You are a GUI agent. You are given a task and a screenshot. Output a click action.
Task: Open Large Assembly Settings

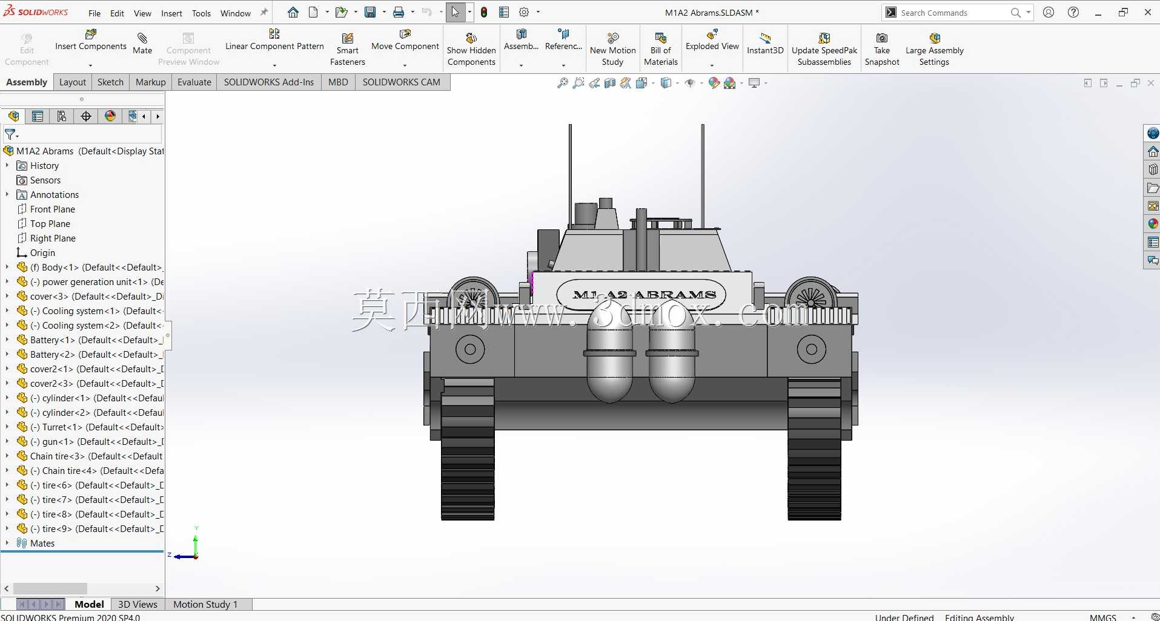[934, 50]
